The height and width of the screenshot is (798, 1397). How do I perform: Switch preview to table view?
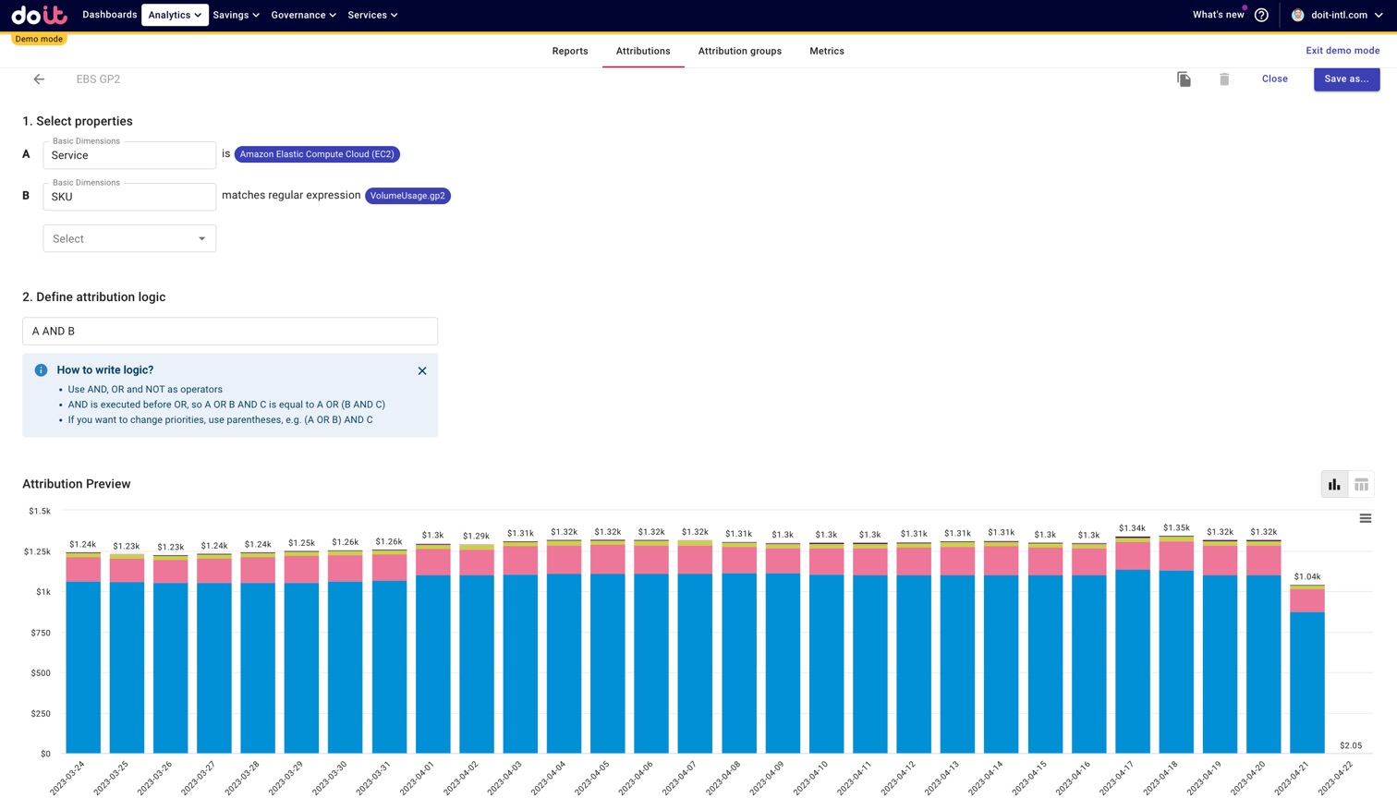(x=1361, y=485)
